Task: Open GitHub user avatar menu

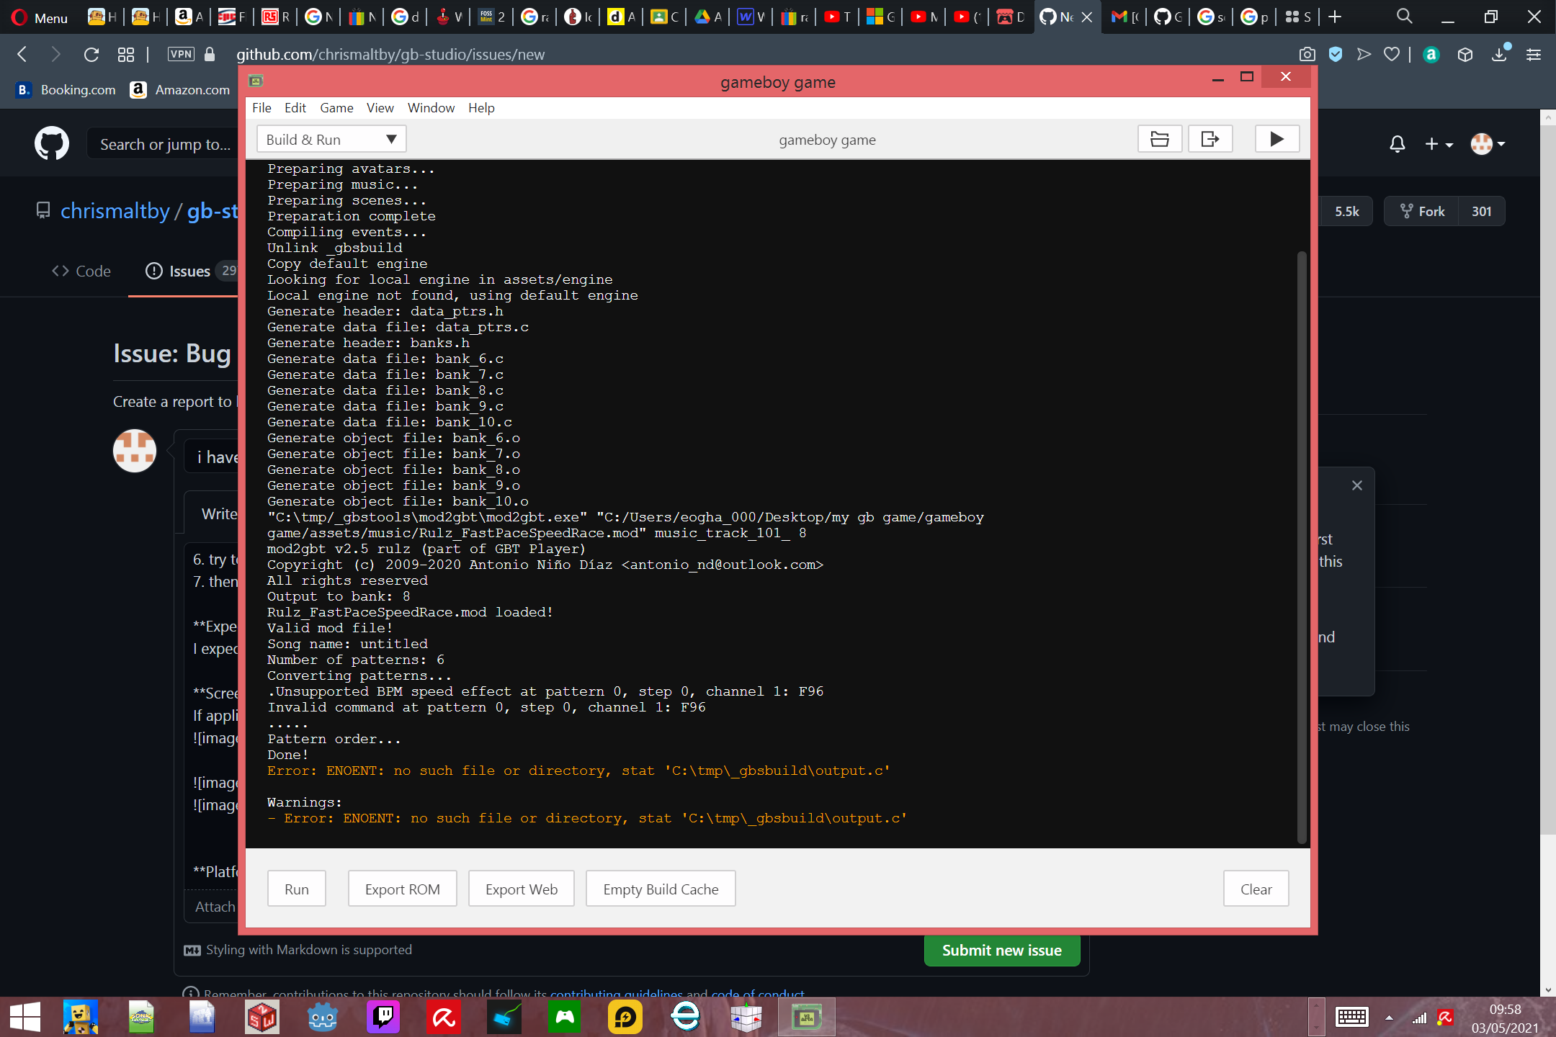Action: tap(1488, 144)
